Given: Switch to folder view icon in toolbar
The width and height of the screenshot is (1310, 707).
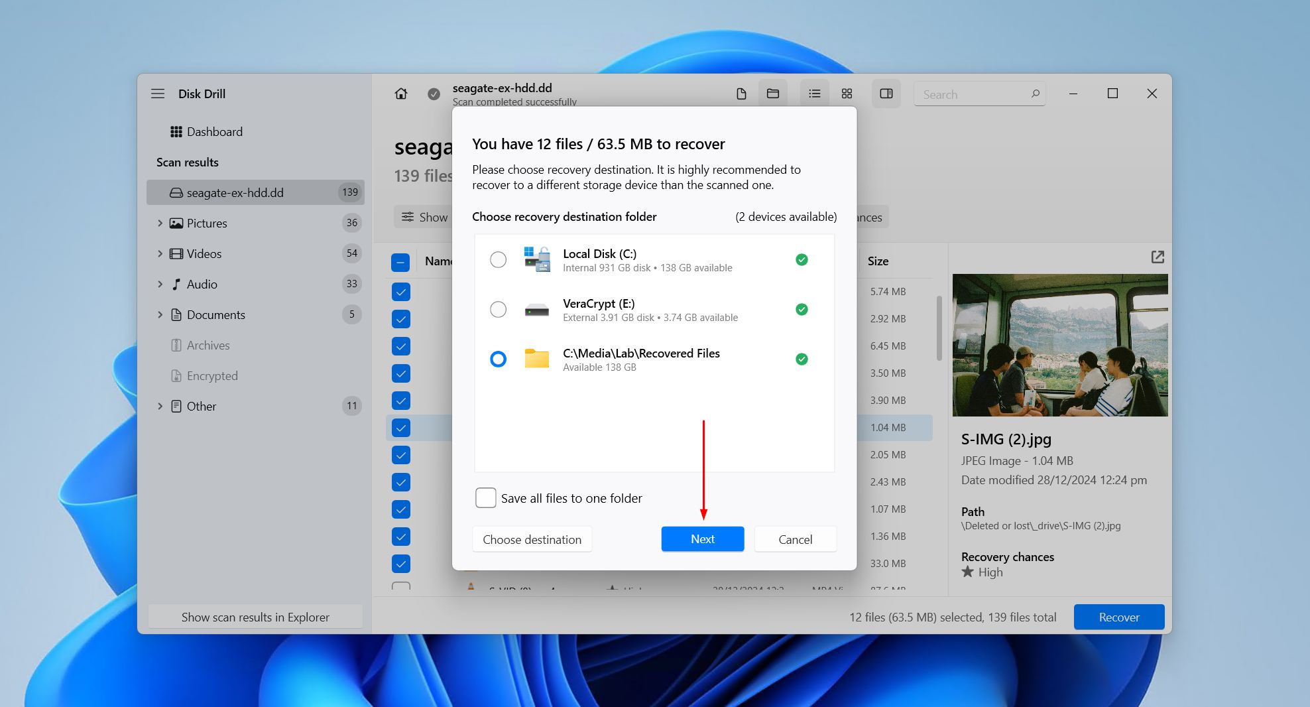Looking at the screenshot, I should coord(773,94).
